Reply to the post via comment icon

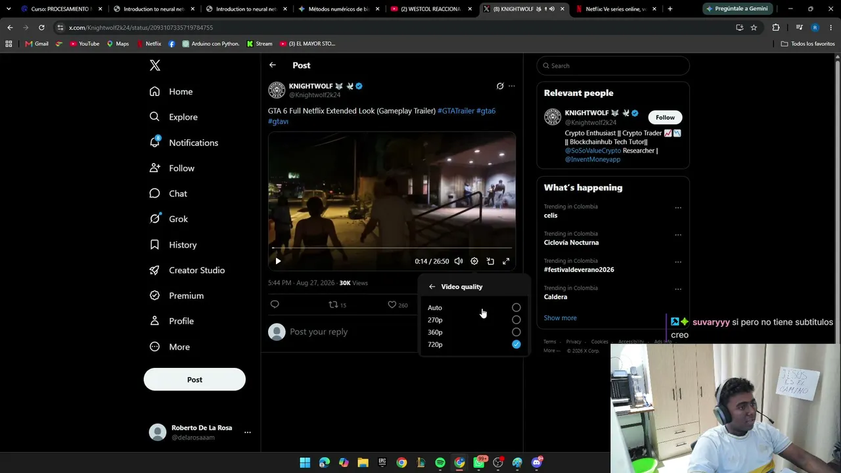coord(275,304)
